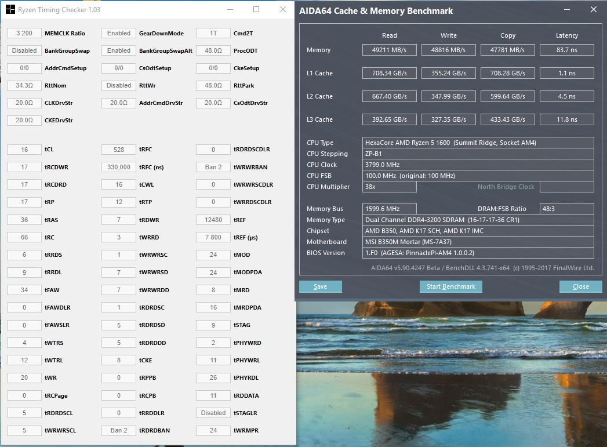Click the ProcODT value field
The height and width of the screenshot is (447, 607).
213,50
